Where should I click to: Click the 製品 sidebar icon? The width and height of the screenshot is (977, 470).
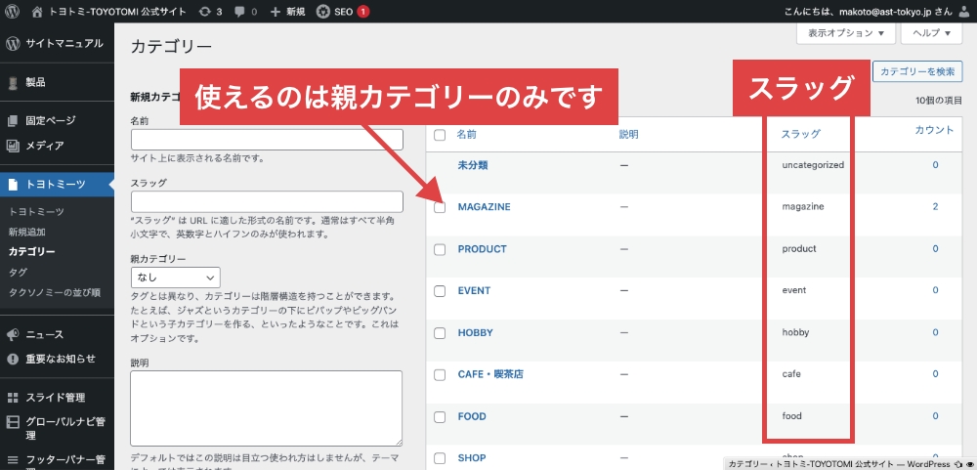point(13,82)
